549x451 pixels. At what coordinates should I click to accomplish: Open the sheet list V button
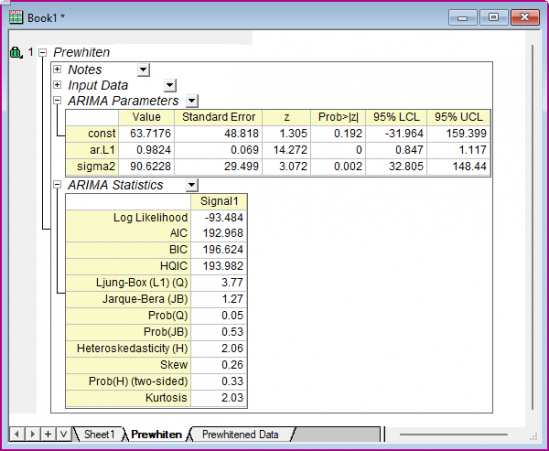[x=63, y=434]
